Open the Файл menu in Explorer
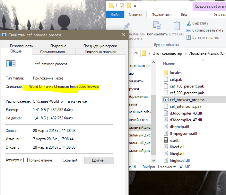 click(x=115, y=14)
